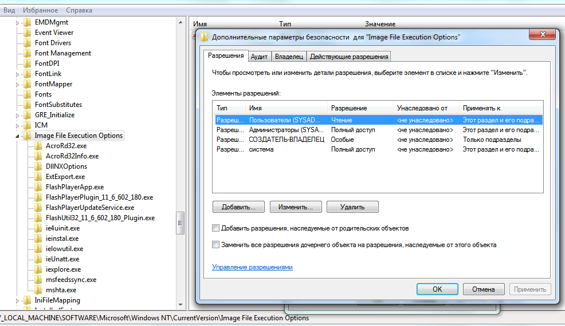Screen dimensions: 565x326
Task: Click the Font Drivers folder icon
Action: (28, 43)
